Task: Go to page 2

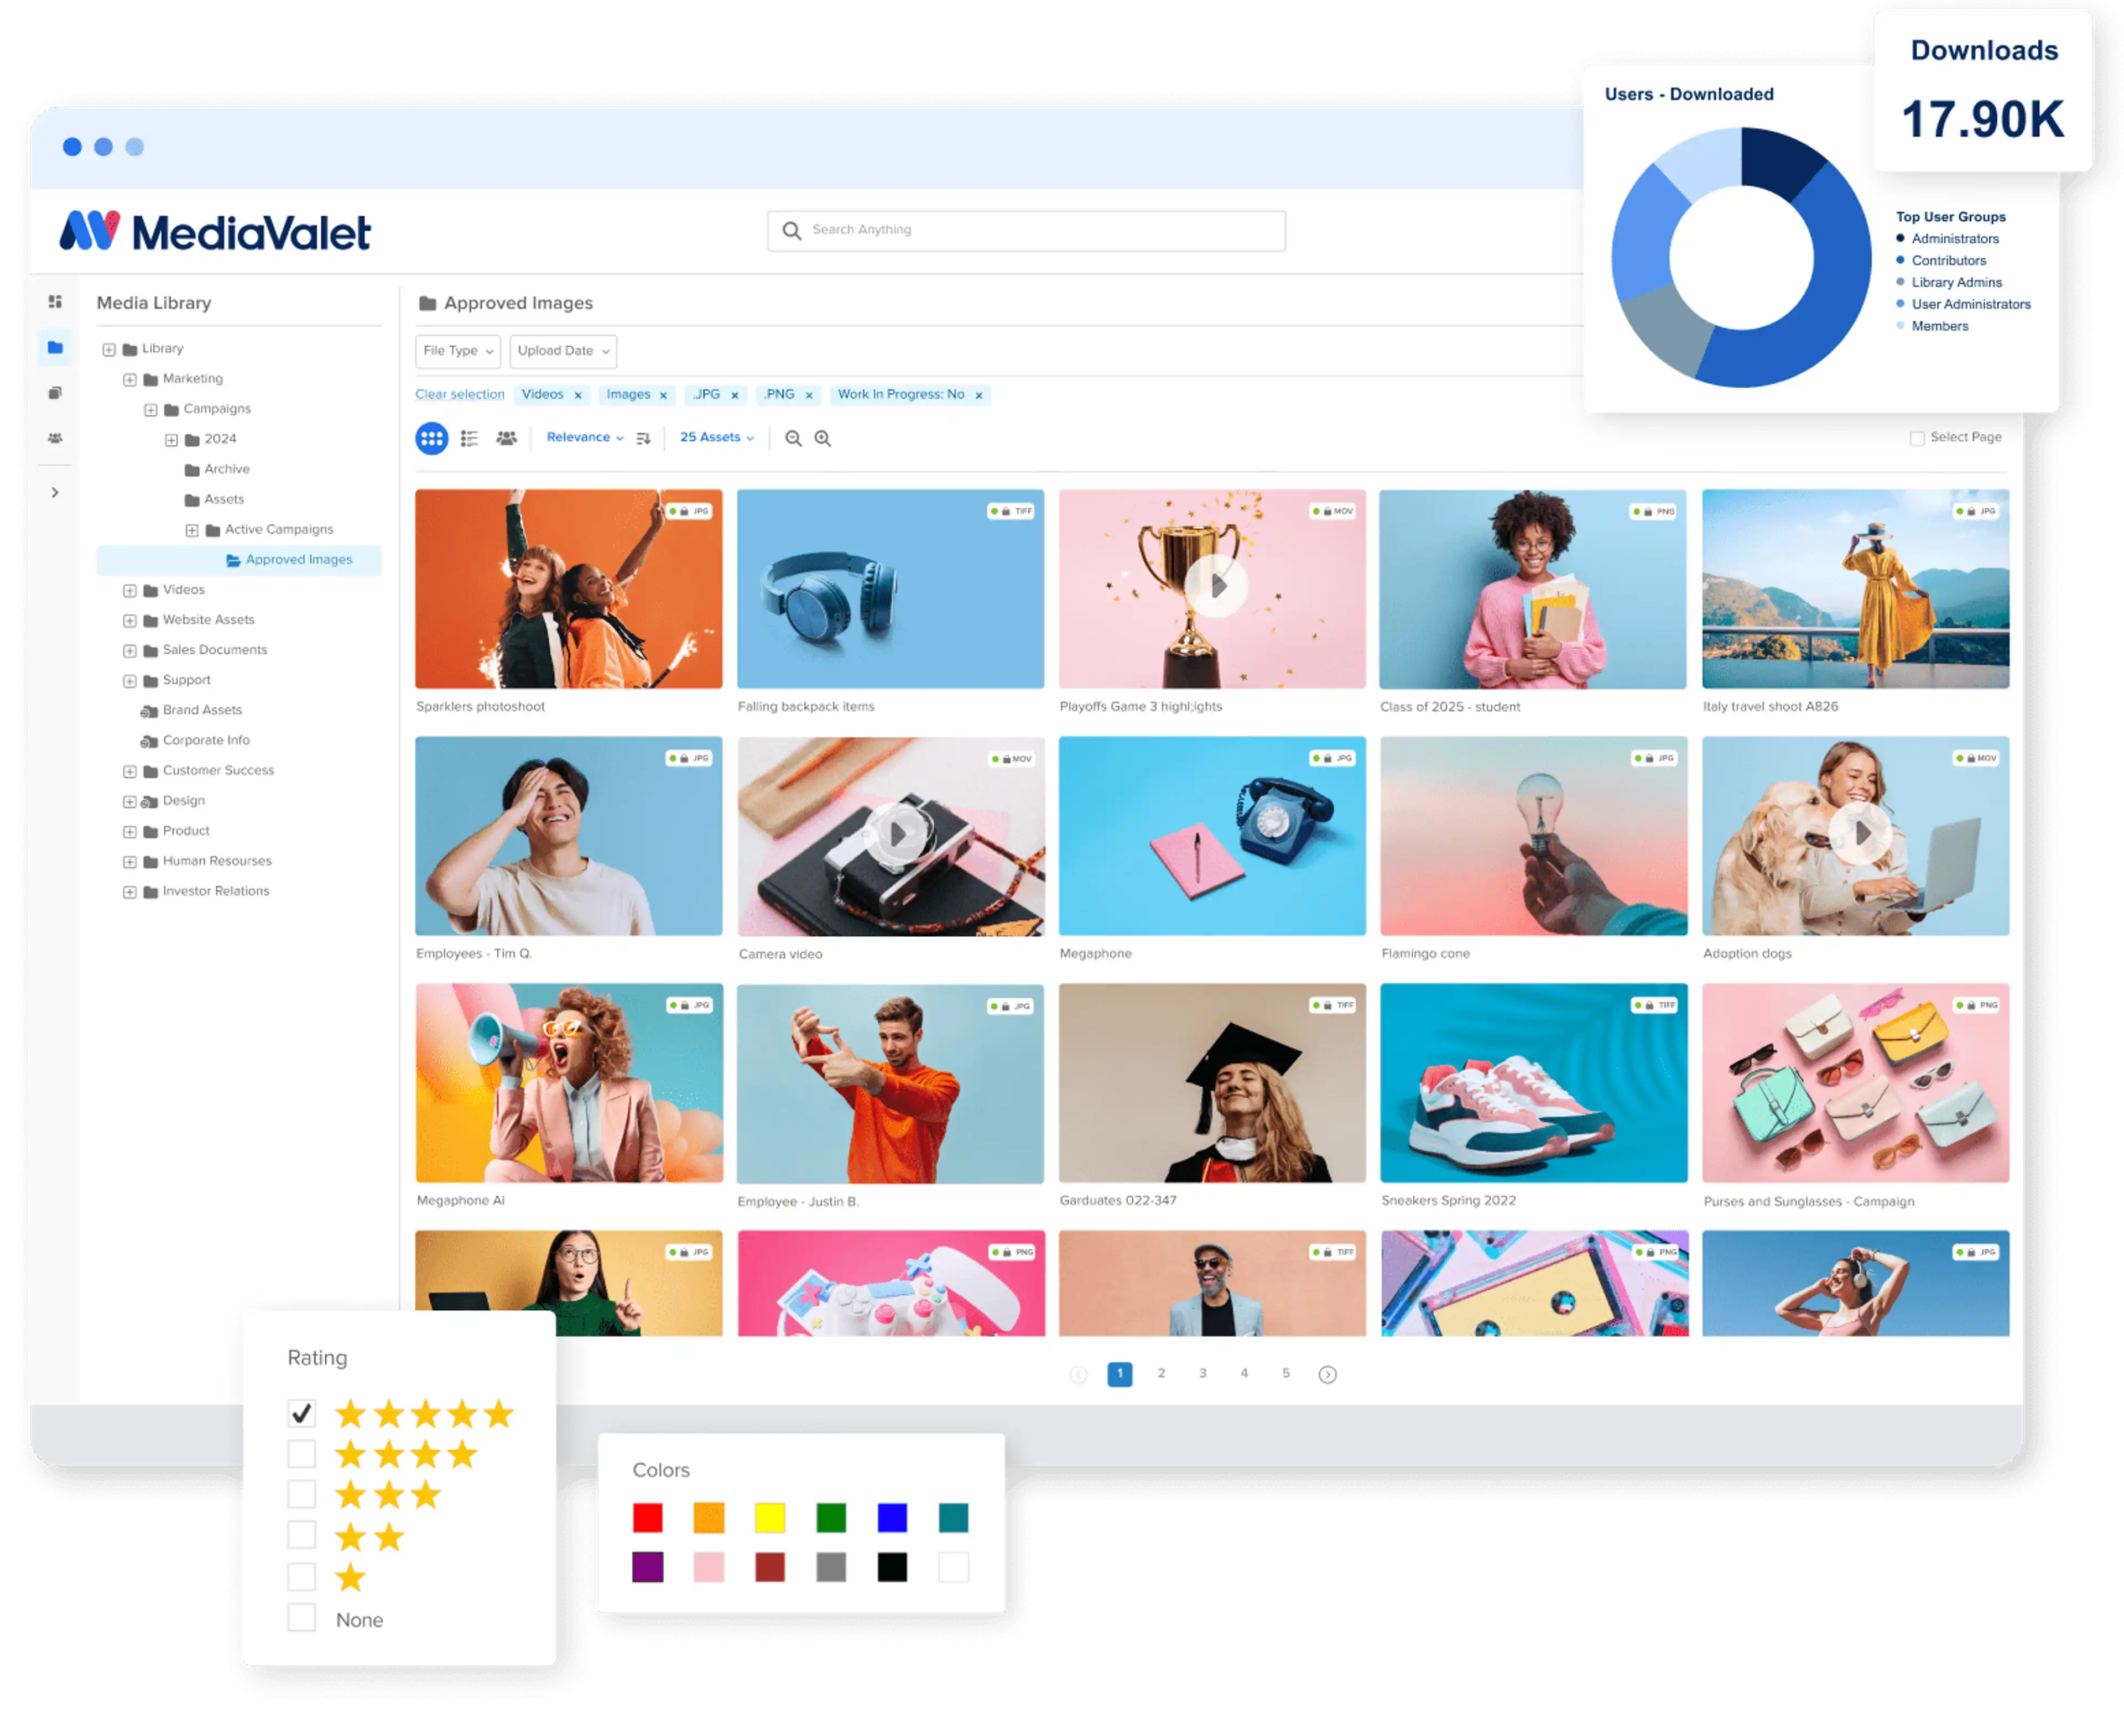Action: pos(1161,1374)
